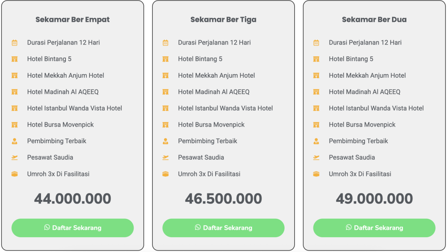Click Hotel Mekkah Anjum Hotel in first card
The height and width of the screenshot is (252, 447).
tap(65, 76)
